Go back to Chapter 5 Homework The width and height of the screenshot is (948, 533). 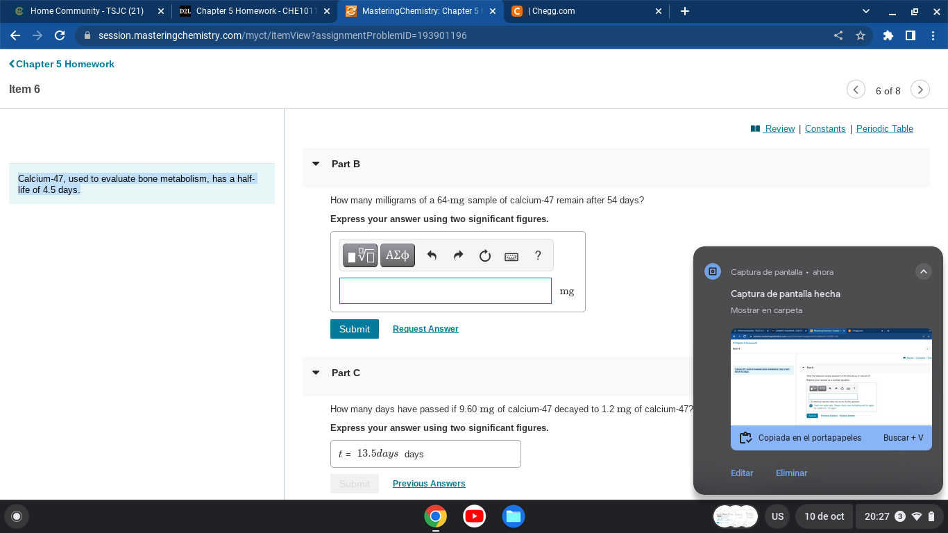pos(62,64)
